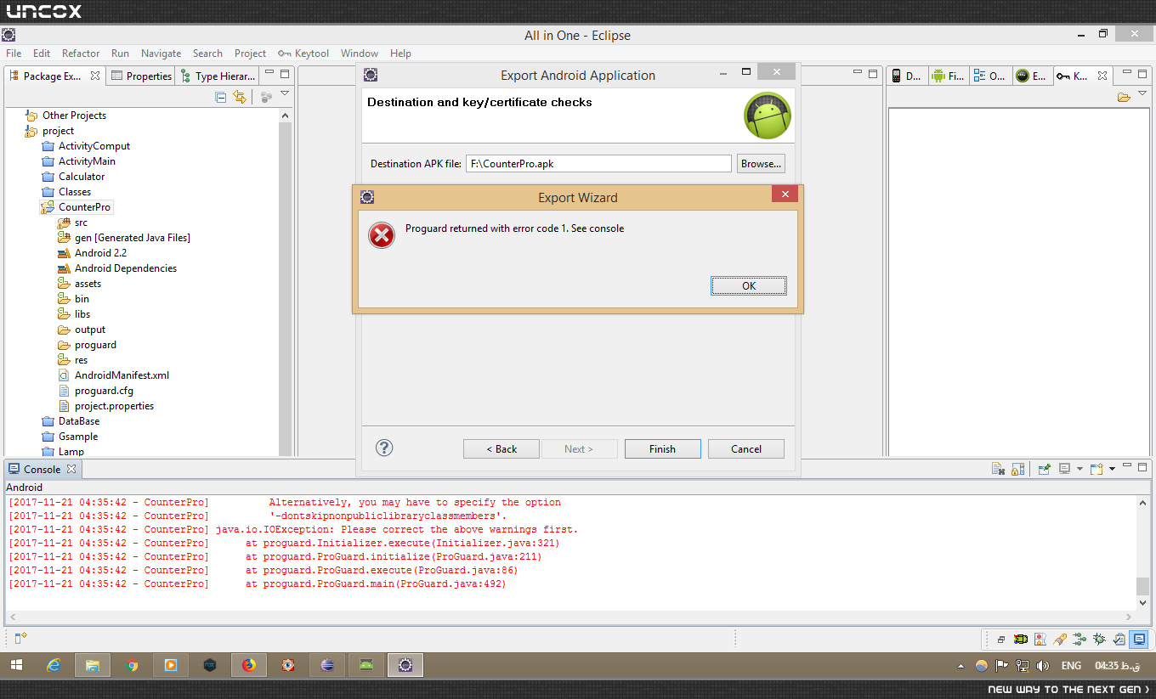The height and width of the screenshot is (699, 1156).
Task: Select the Classes project
Action: coord(75,192)
